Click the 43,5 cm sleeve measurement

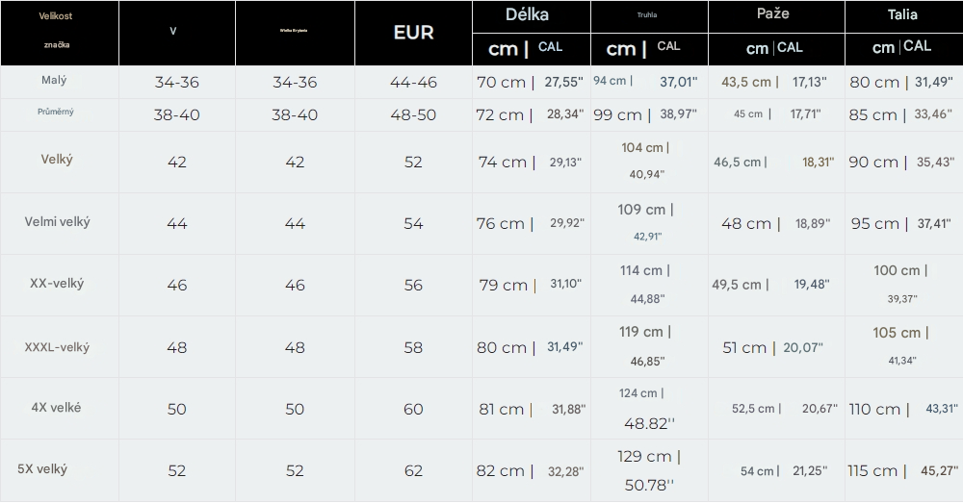[x=747, y=83]
